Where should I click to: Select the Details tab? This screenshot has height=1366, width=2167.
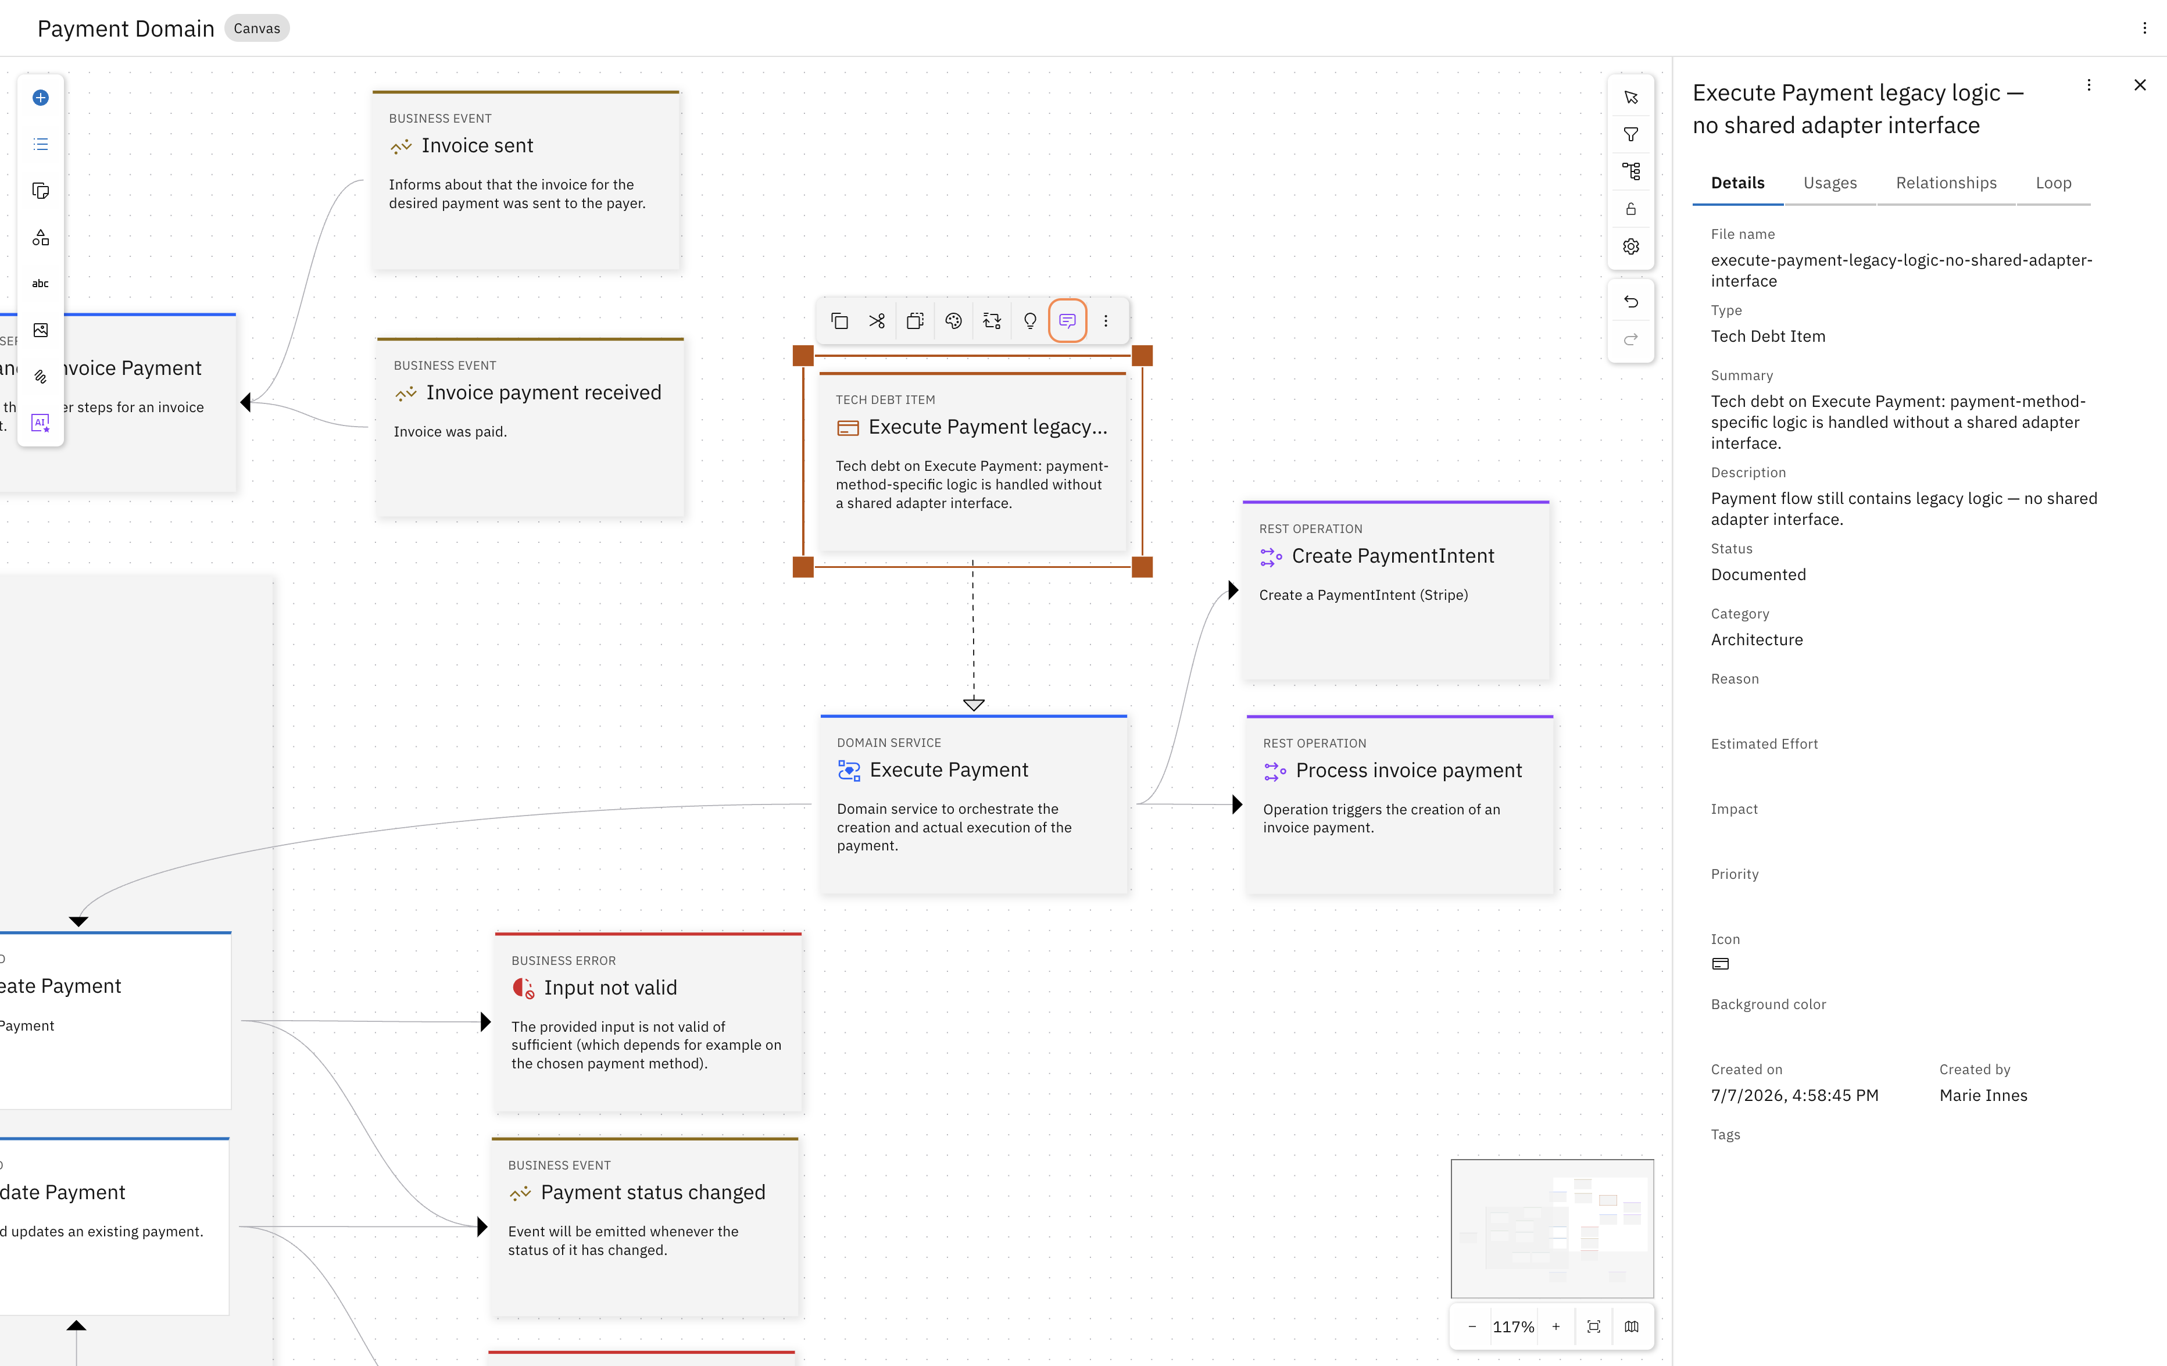[x=1737, y=183]
